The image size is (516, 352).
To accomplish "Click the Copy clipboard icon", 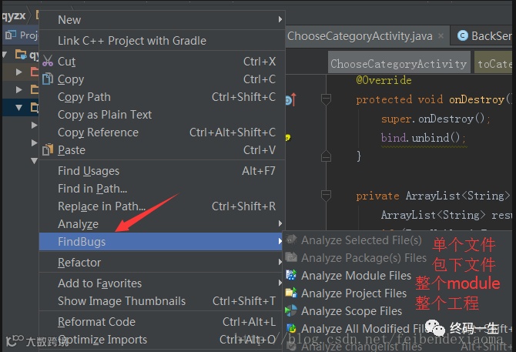I will (x=47, y=79).
